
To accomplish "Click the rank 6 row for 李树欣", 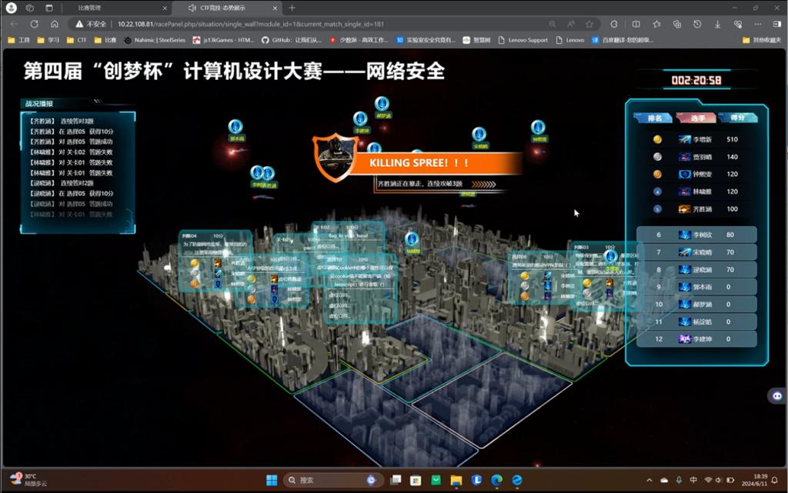I will (696, 235).
